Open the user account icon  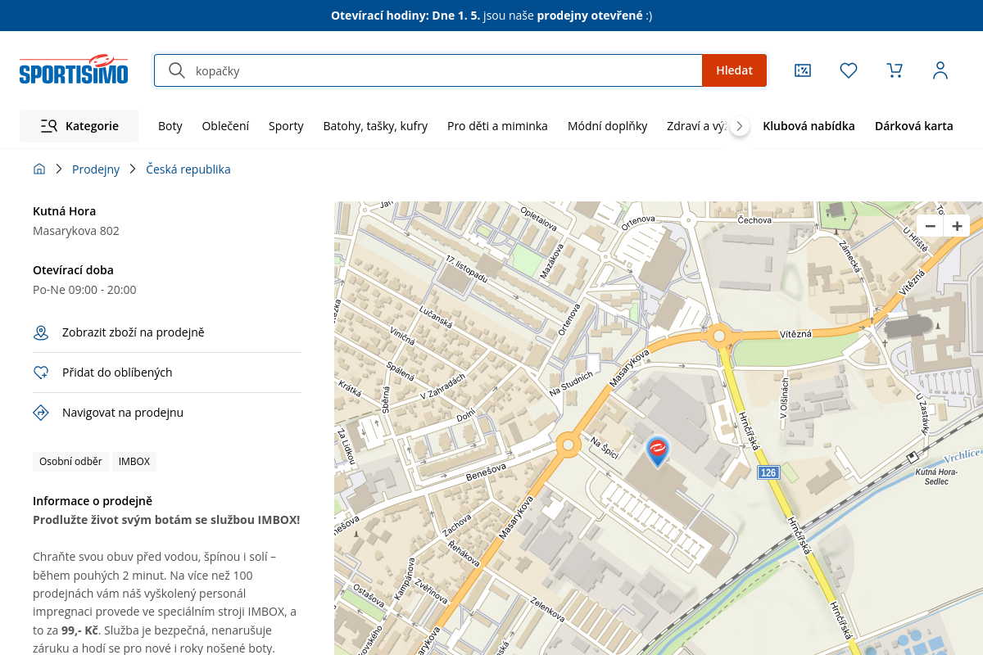tap(940, 70)
